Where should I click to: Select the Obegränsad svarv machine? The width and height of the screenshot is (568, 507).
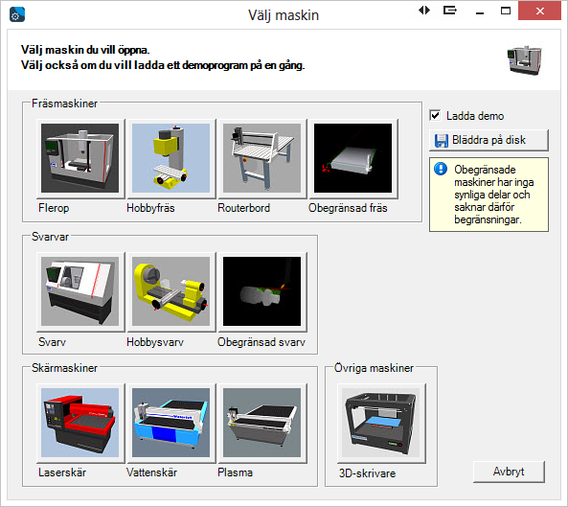click(x=261, y=291)
